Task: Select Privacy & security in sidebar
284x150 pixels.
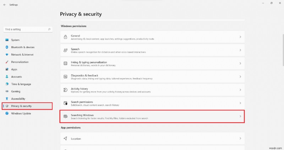Action: point(28,106)
